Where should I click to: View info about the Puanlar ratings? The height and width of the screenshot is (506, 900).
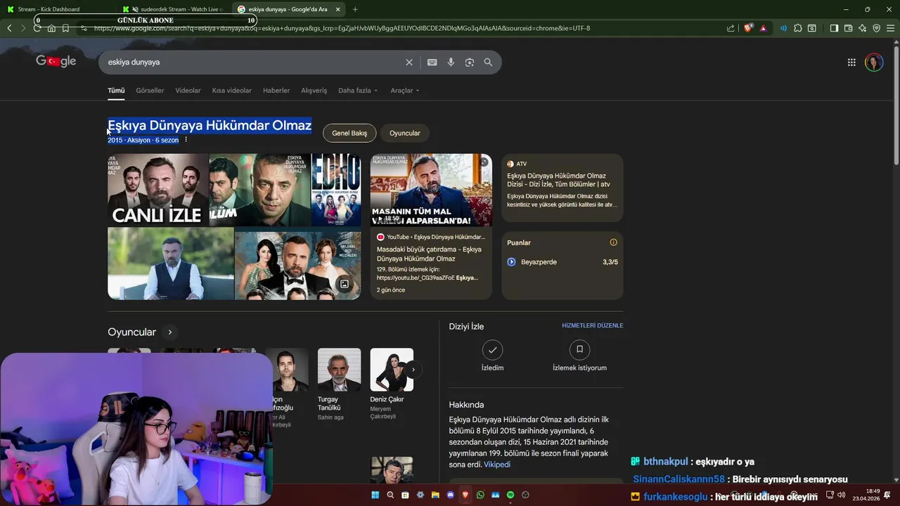[613, 242]
